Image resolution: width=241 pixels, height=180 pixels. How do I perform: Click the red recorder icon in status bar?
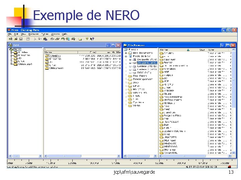tap(230, 167)
